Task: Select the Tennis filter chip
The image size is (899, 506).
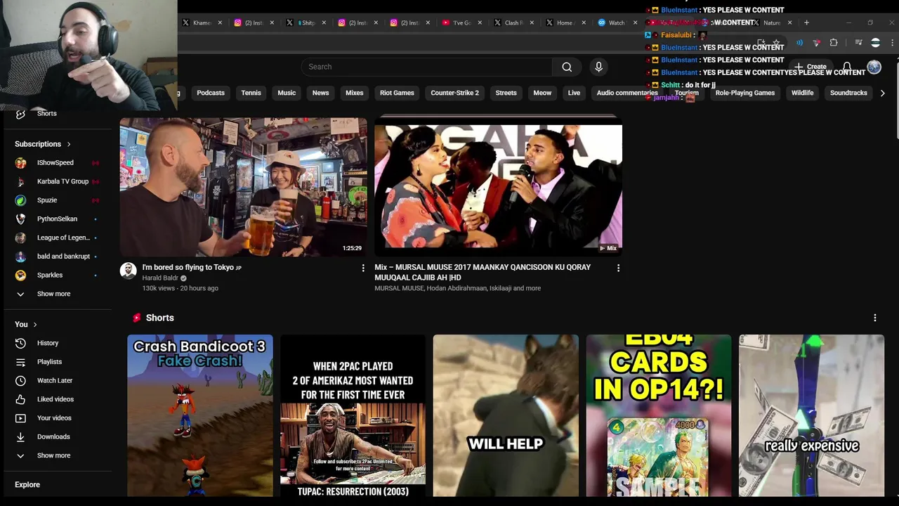Action: point(251,93)
